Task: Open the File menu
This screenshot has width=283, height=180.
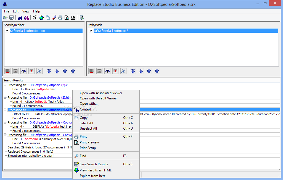Action: coord(7,11)
